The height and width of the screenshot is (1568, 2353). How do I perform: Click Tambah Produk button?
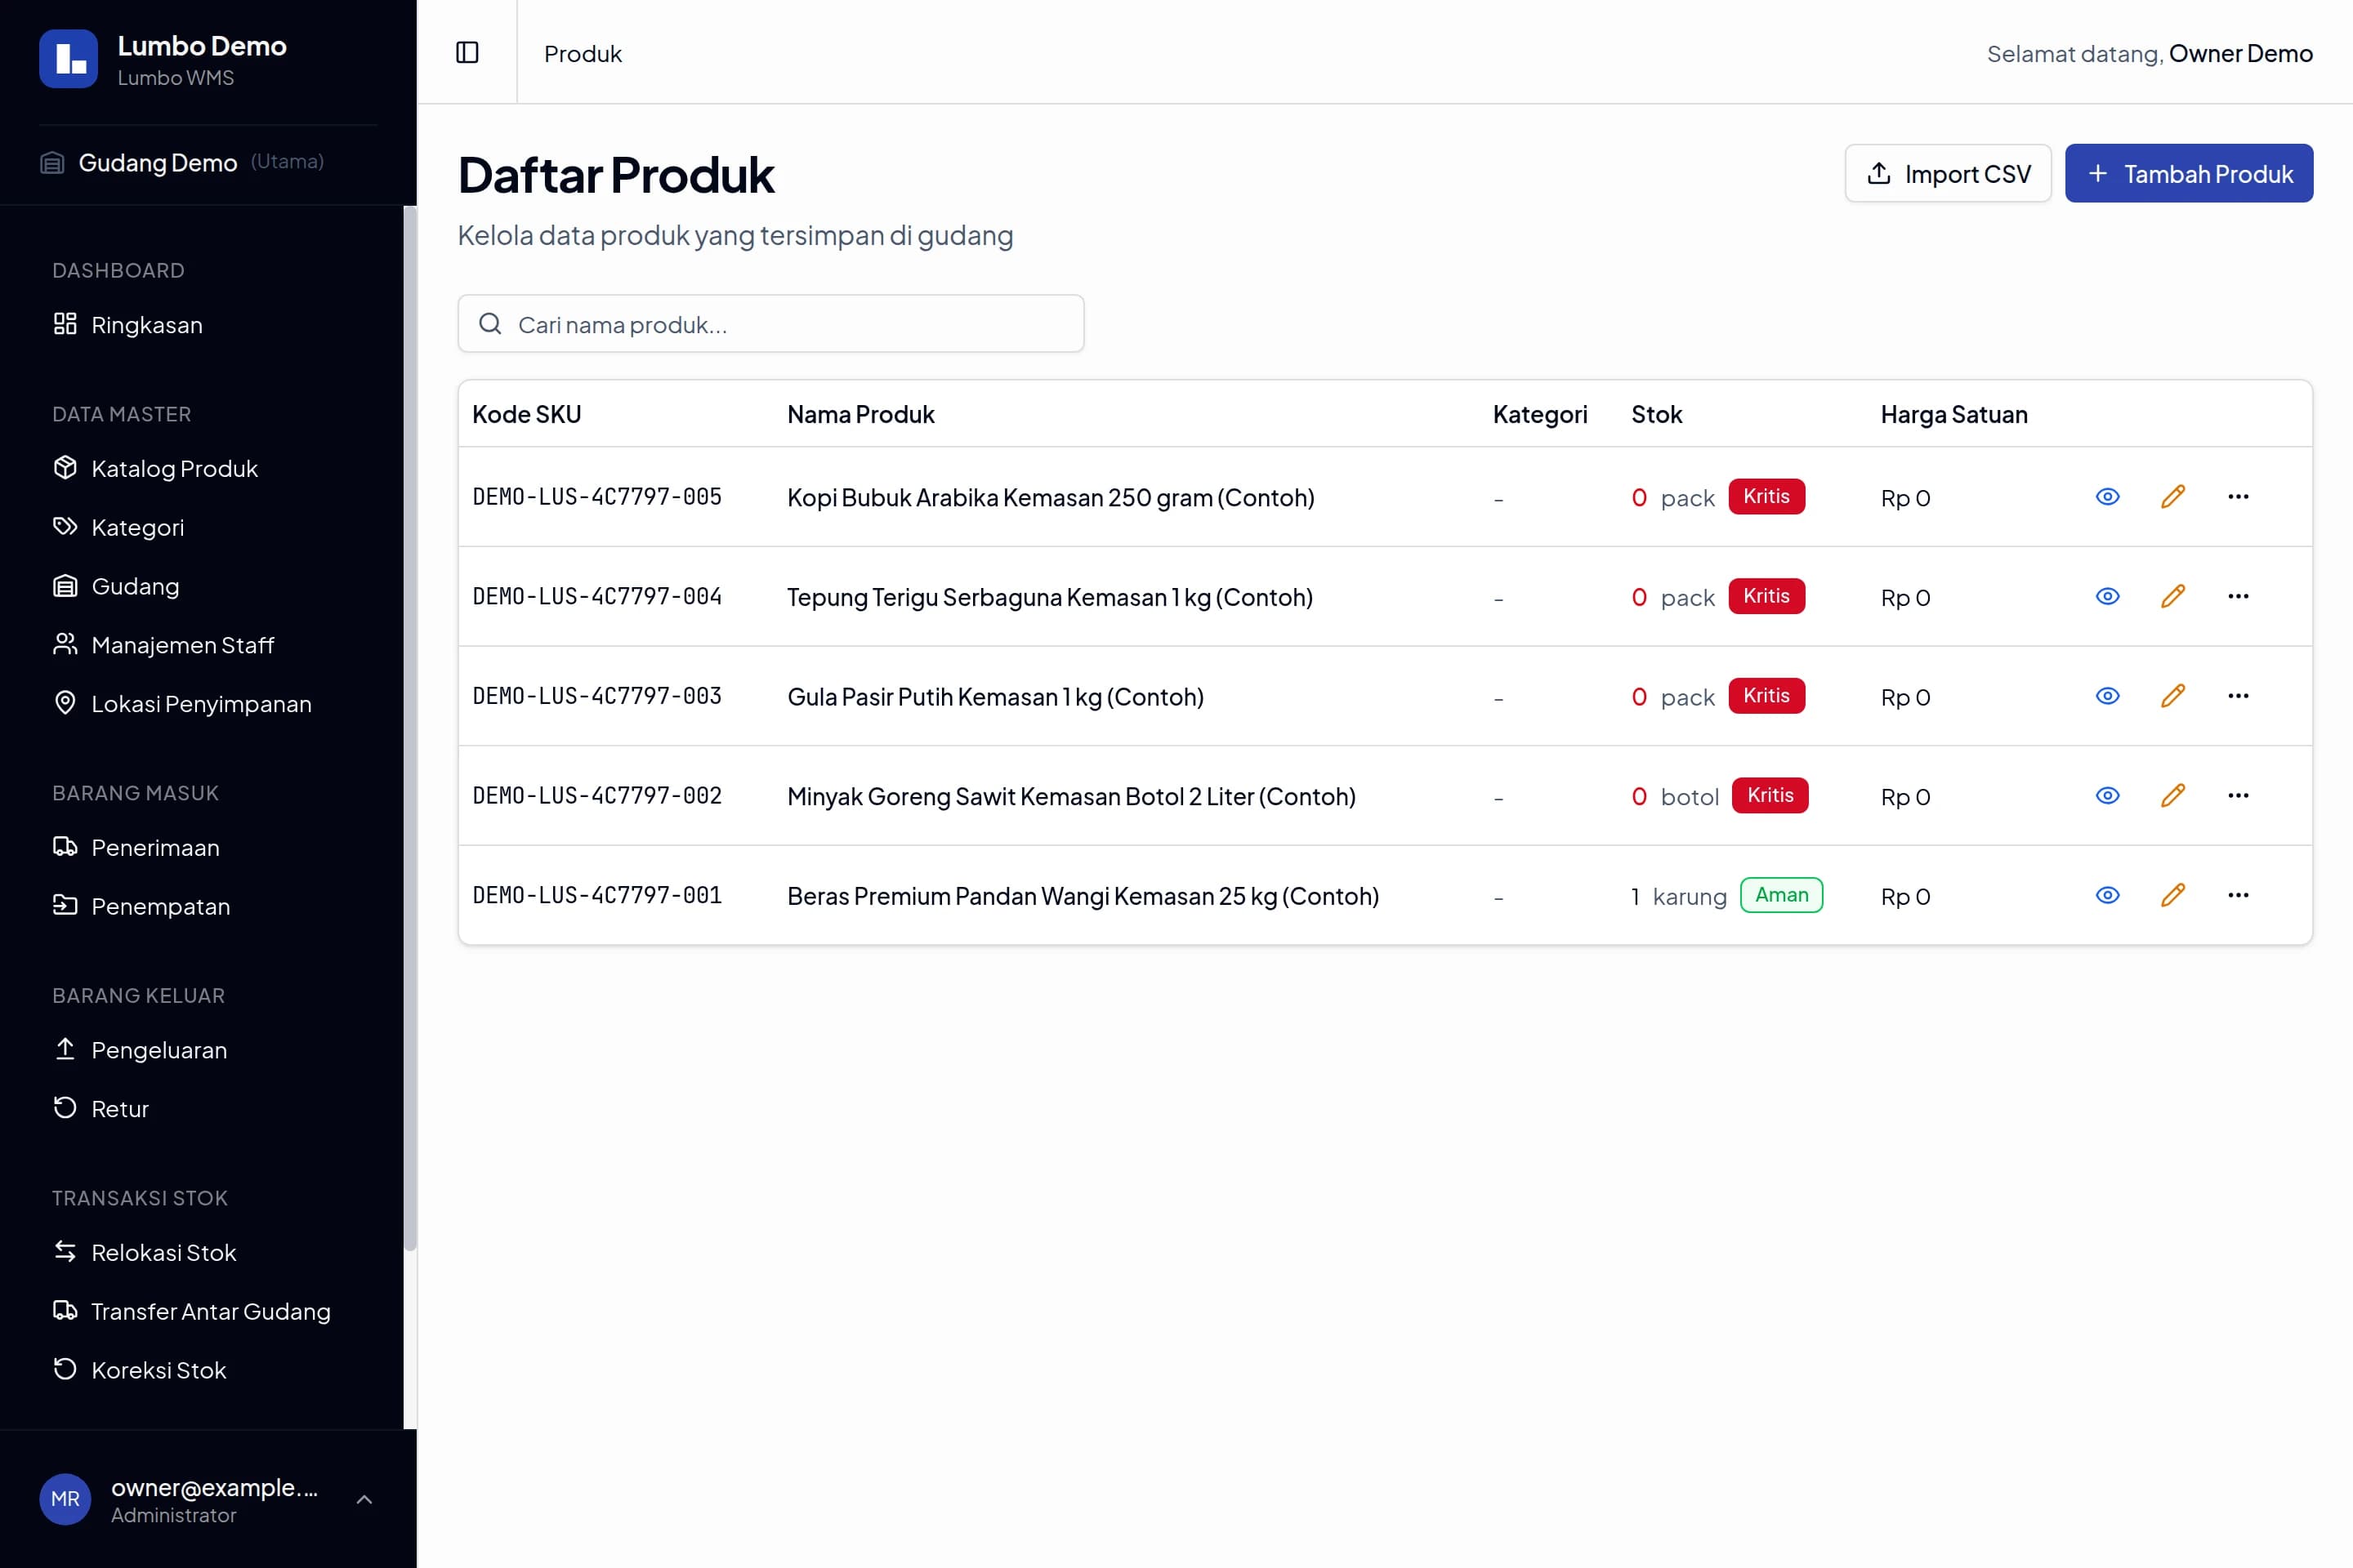click(x=2189, y=173)
